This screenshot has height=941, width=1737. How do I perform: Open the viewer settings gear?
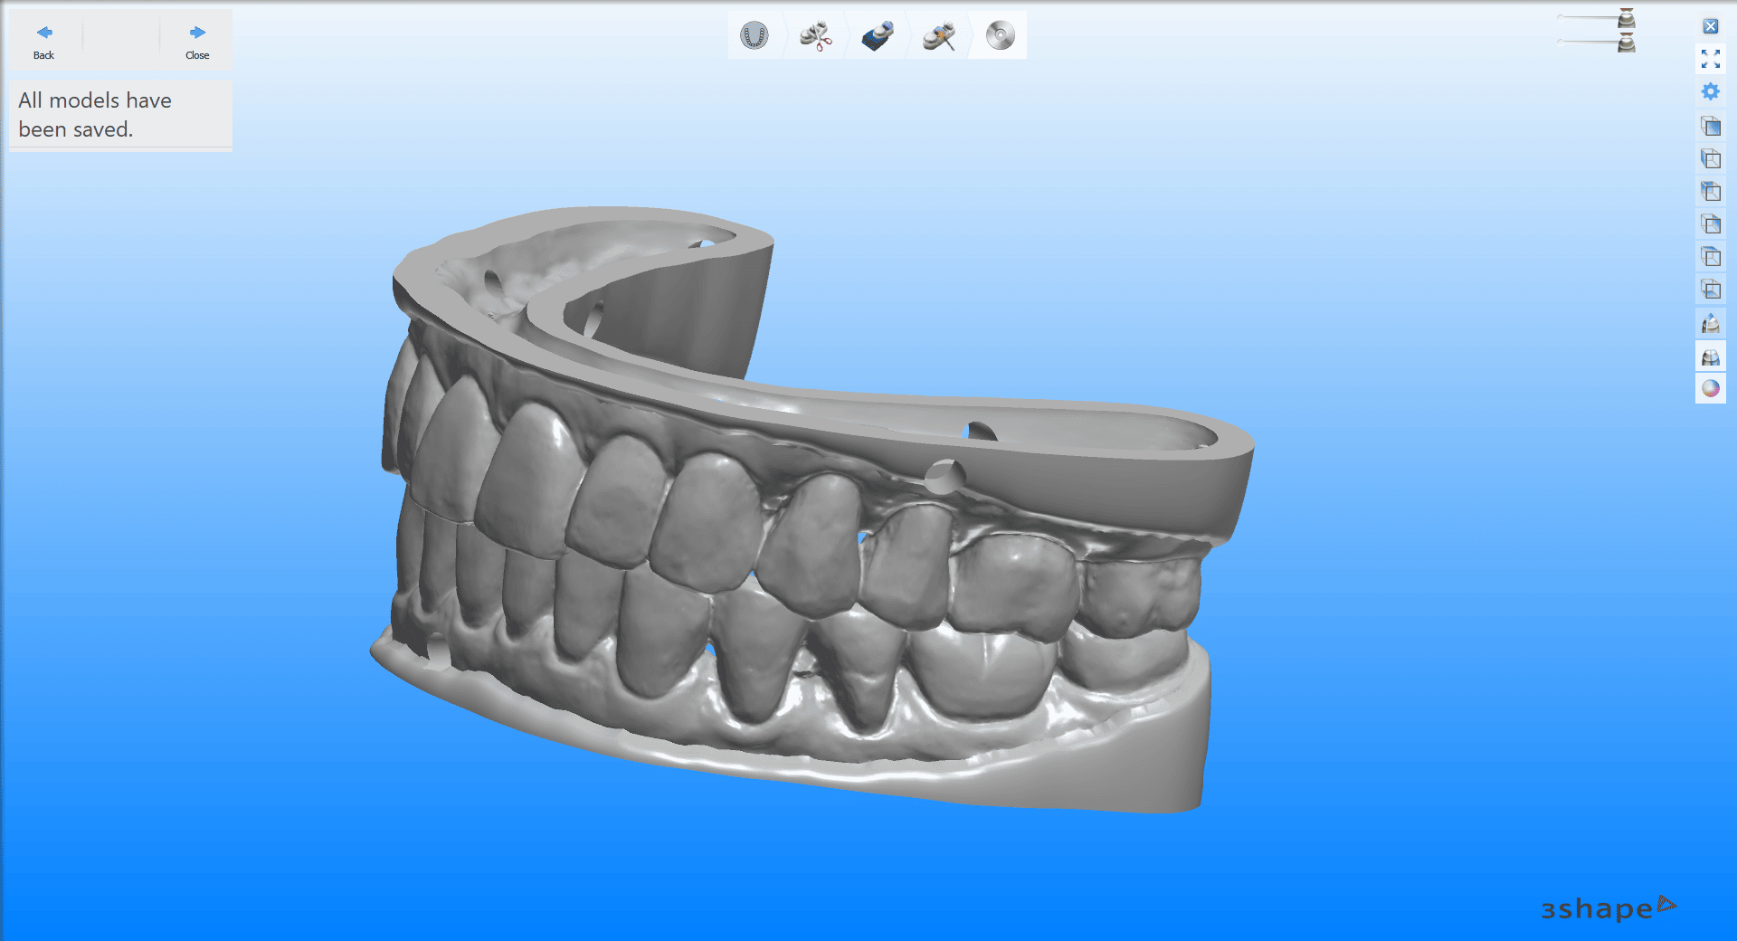pos(1711,91)
